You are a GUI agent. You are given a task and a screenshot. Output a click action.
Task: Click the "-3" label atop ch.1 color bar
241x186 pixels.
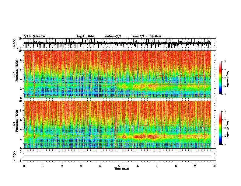point(225,61)
